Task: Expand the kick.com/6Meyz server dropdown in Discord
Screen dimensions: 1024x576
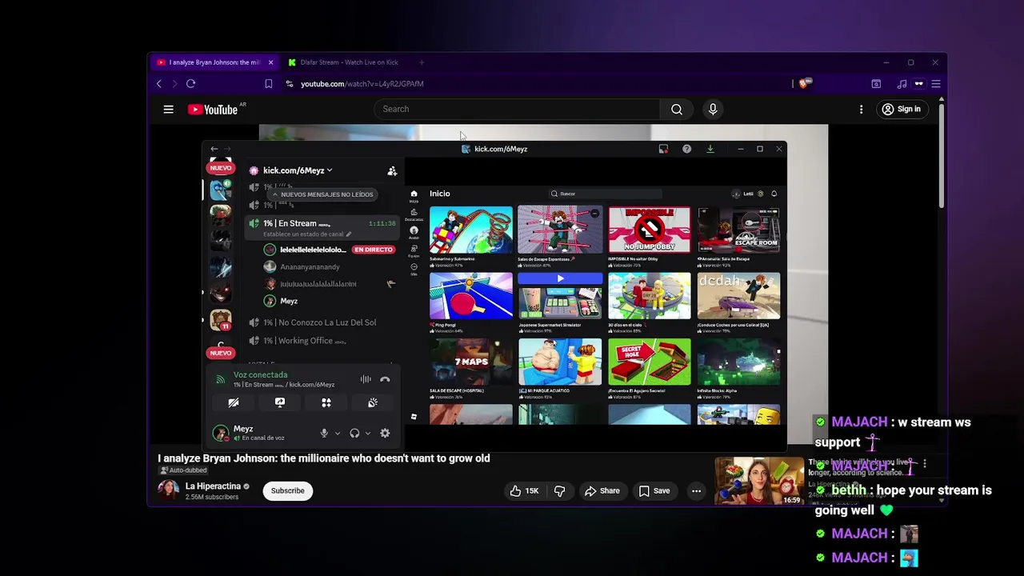Action: tap(298, 170)
